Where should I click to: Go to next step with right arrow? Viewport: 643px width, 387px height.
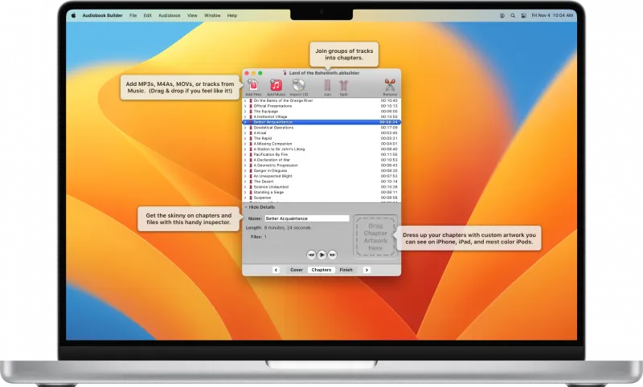(x=367, y=270)
